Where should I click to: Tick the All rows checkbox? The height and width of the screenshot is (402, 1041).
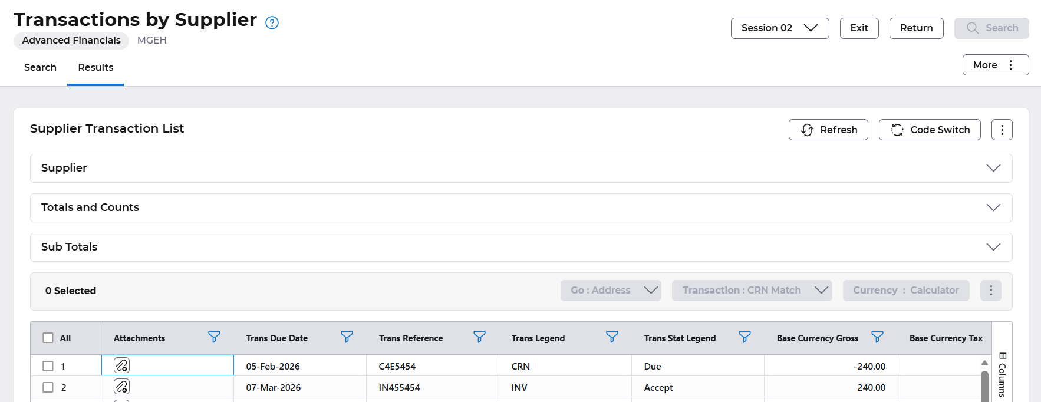click(48, 338)
